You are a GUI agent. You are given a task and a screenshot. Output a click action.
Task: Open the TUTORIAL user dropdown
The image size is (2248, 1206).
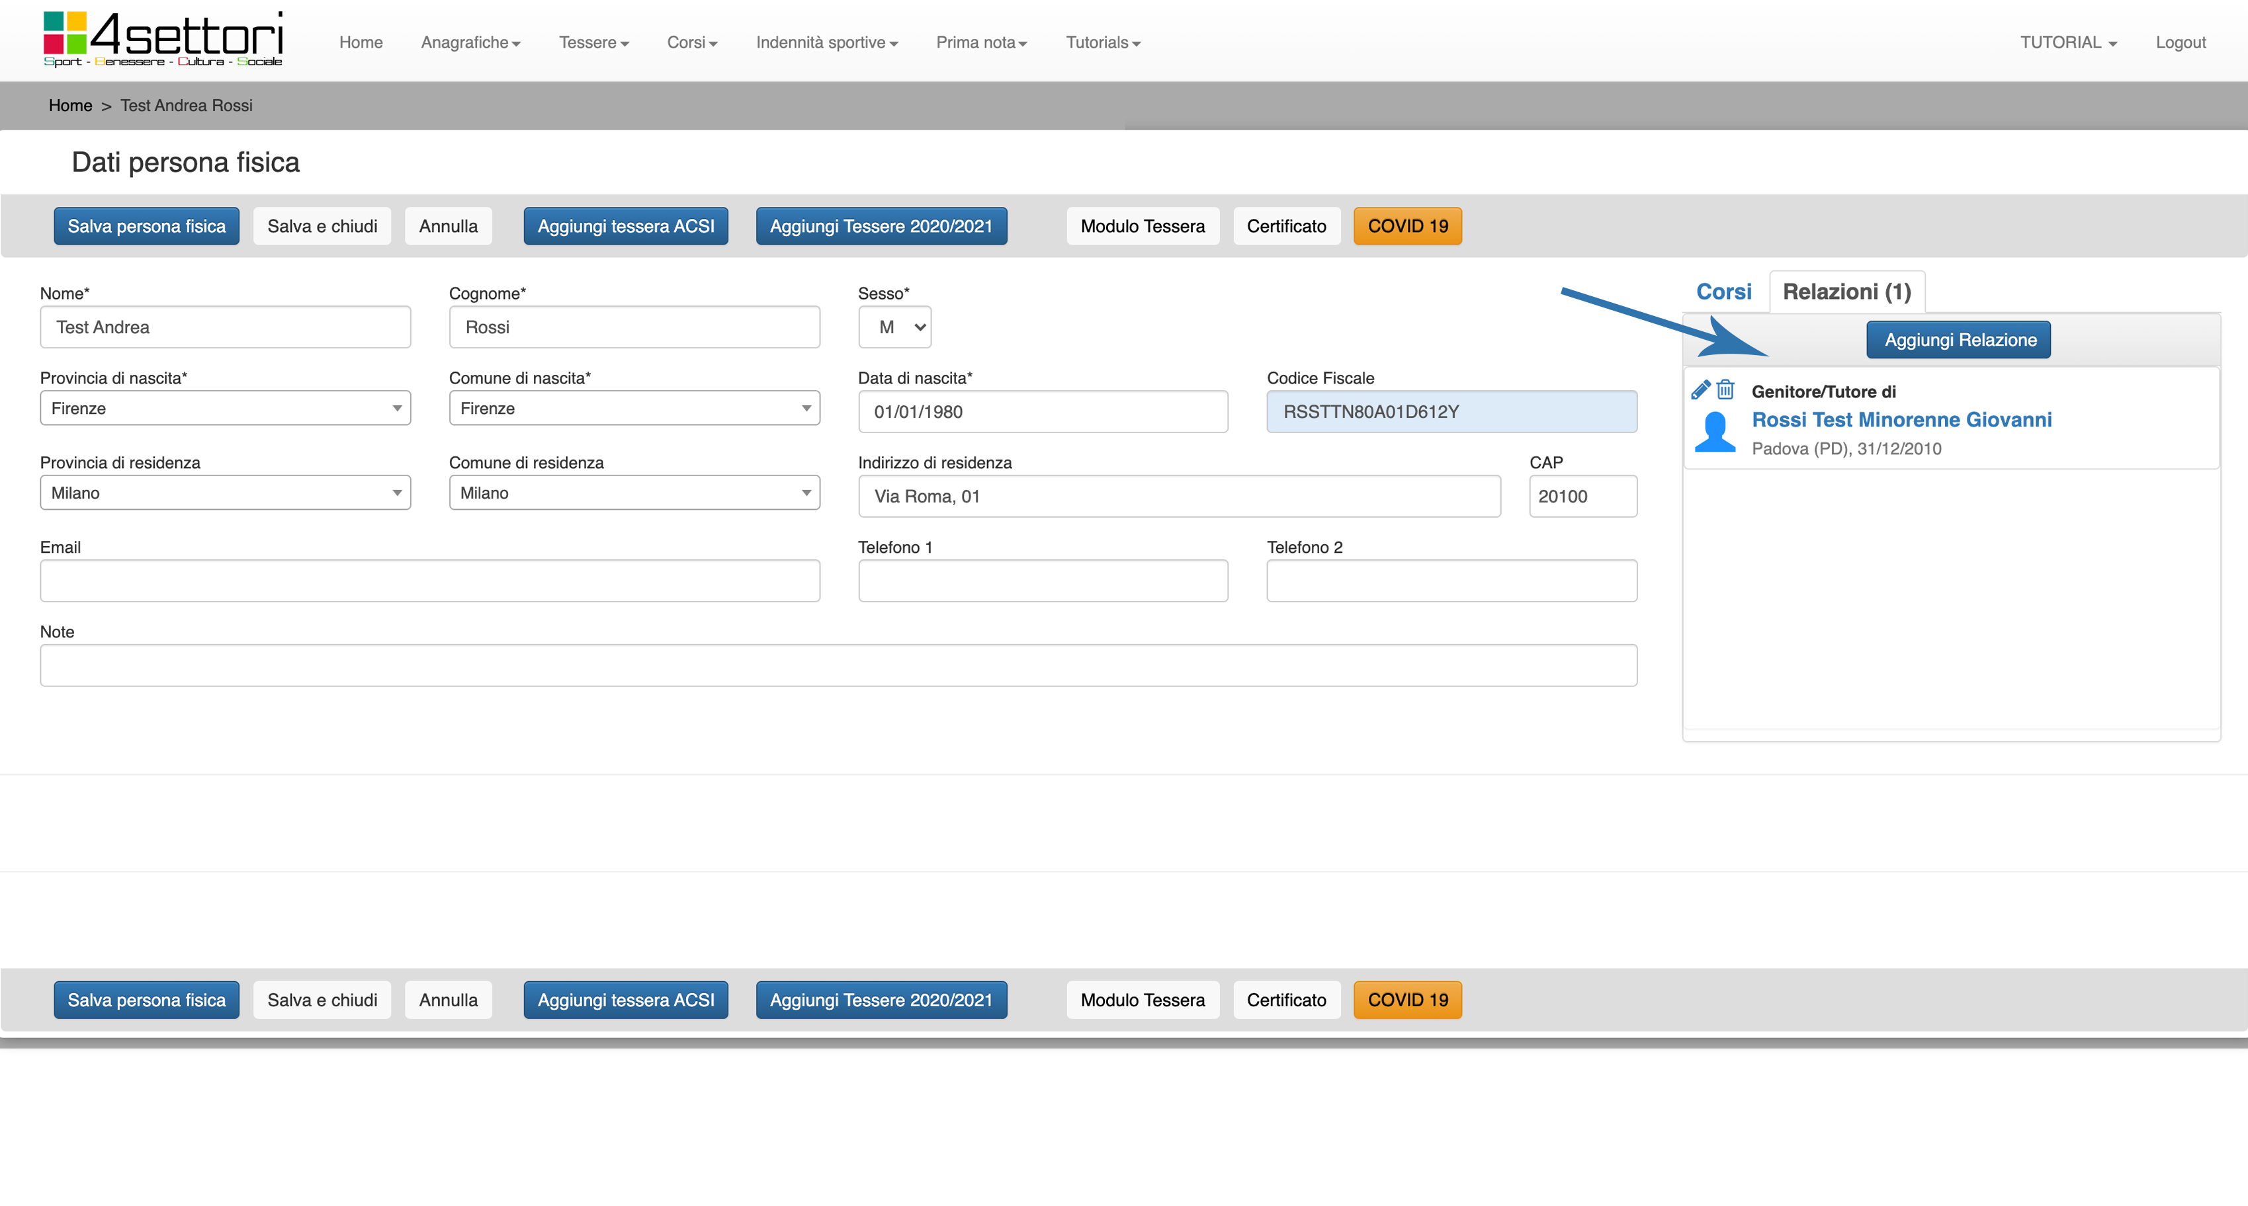pyautogui.click(x=2067, y=43)
